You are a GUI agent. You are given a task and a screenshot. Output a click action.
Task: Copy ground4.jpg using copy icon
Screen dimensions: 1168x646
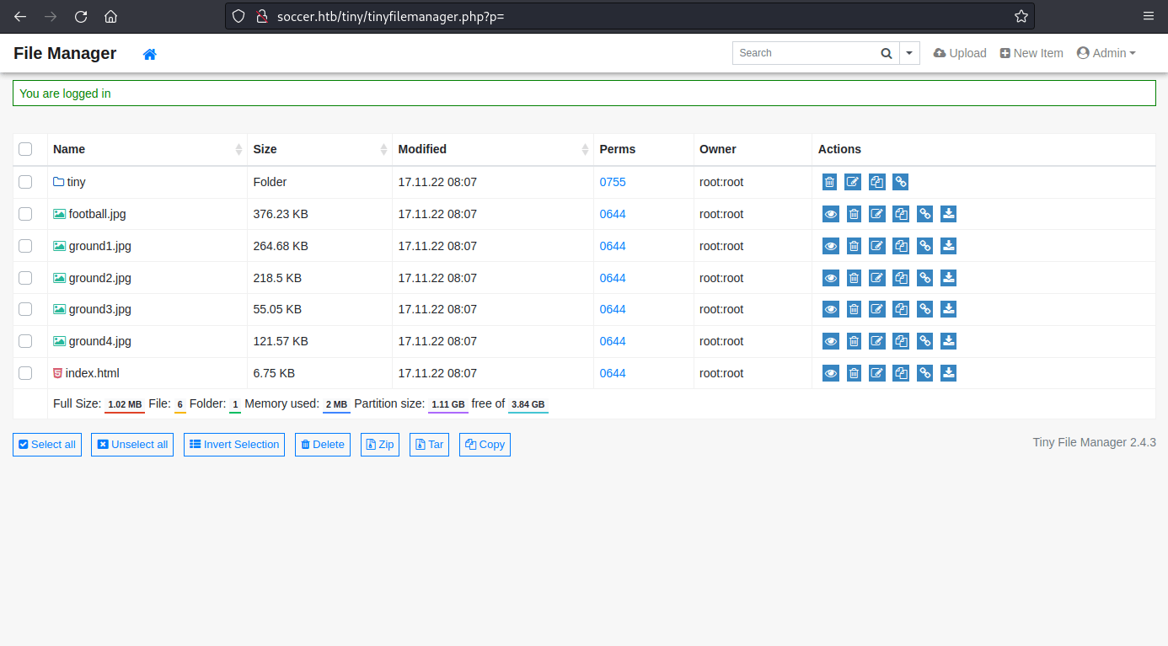point(901,341)
